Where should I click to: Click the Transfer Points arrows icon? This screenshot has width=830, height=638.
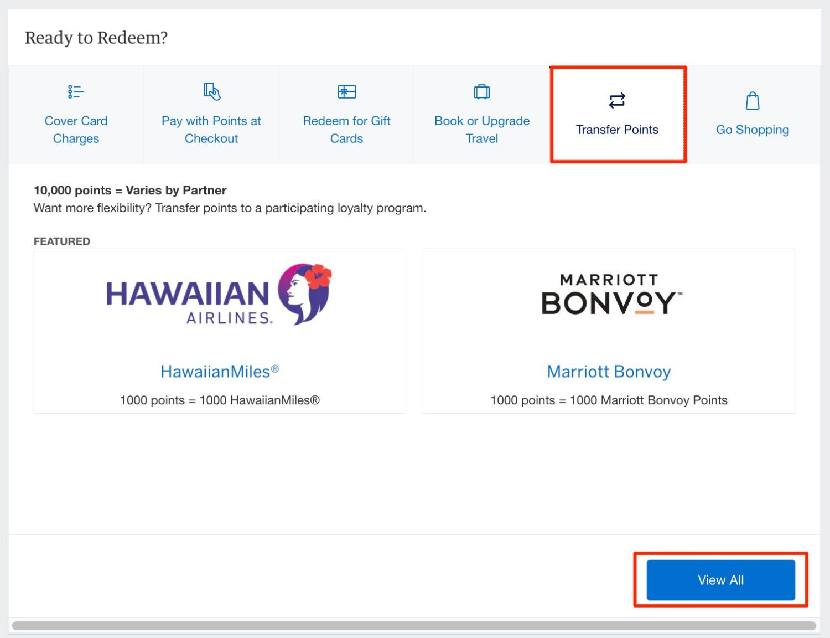(616, 100)
